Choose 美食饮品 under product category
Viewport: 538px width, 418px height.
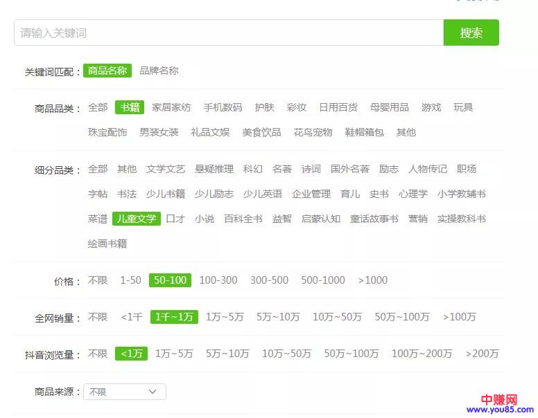pyautogui.click(x=261, y=132)
